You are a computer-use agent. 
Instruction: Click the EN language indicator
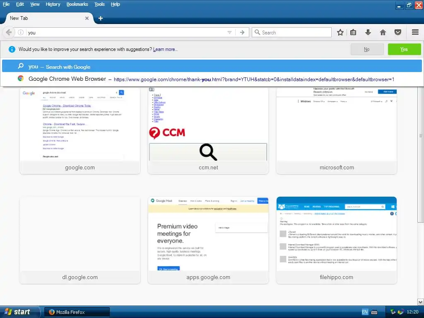point(364,312)
